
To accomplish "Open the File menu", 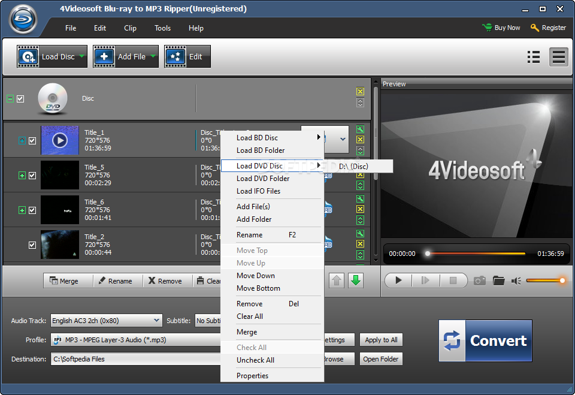I will [71, 28].
